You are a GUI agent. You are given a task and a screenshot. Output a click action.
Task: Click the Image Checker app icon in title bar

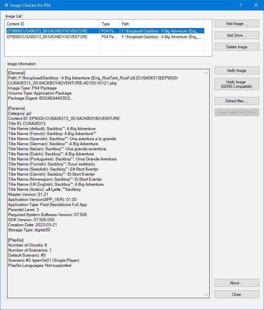coord(5,5)
